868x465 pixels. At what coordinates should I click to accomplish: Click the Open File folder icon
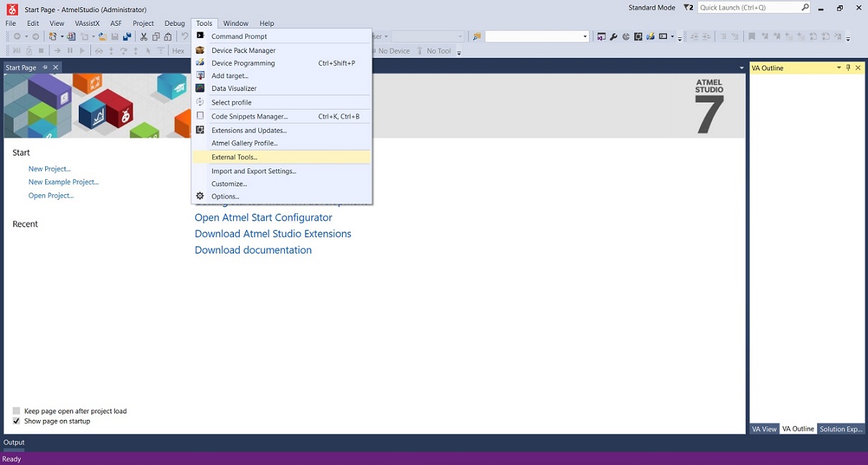(102, 36)
